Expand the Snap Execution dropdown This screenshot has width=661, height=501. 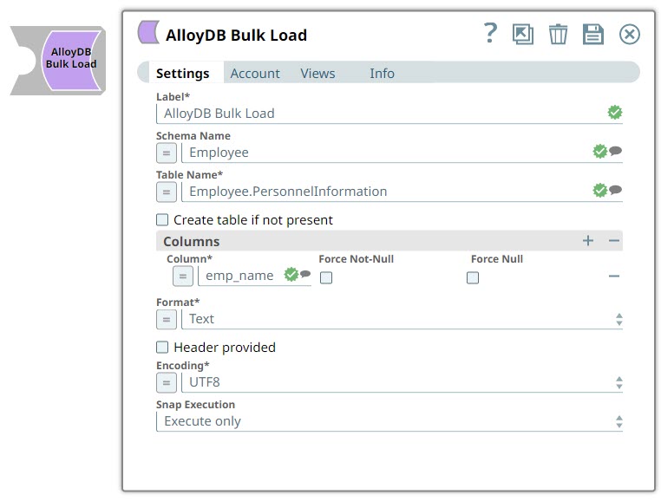pyautogui.click(x=389, y=421)
